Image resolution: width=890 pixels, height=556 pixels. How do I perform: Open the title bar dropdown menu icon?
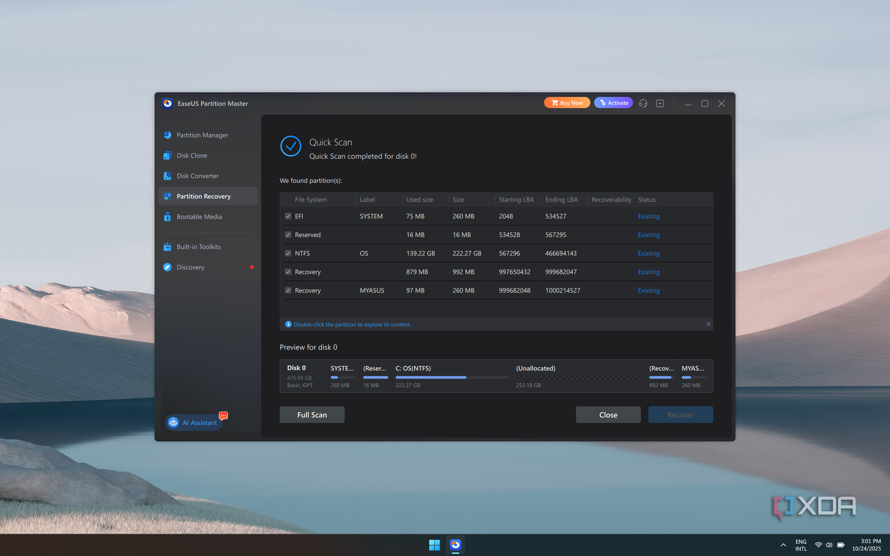pos(660,103)
